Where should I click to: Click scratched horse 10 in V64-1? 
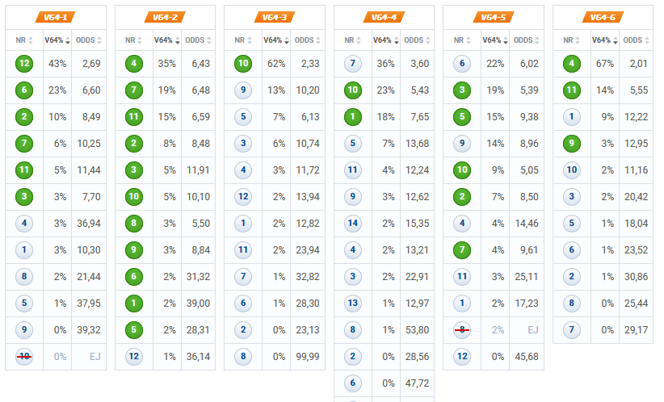click(x=24, y=356)
